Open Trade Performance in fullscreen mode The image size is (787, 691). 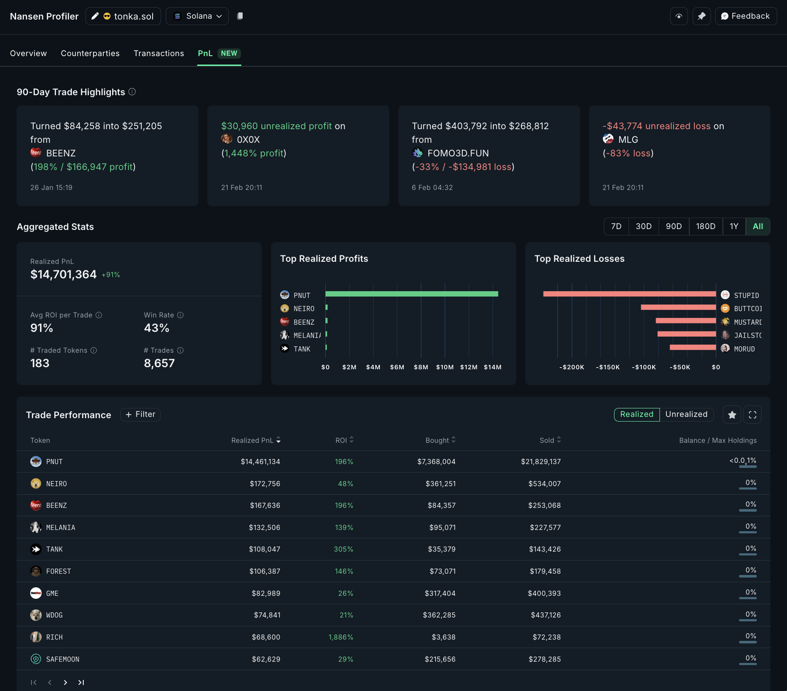click(x=752, y=414)
